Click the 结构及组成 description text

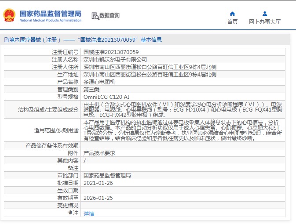point(183,109)
